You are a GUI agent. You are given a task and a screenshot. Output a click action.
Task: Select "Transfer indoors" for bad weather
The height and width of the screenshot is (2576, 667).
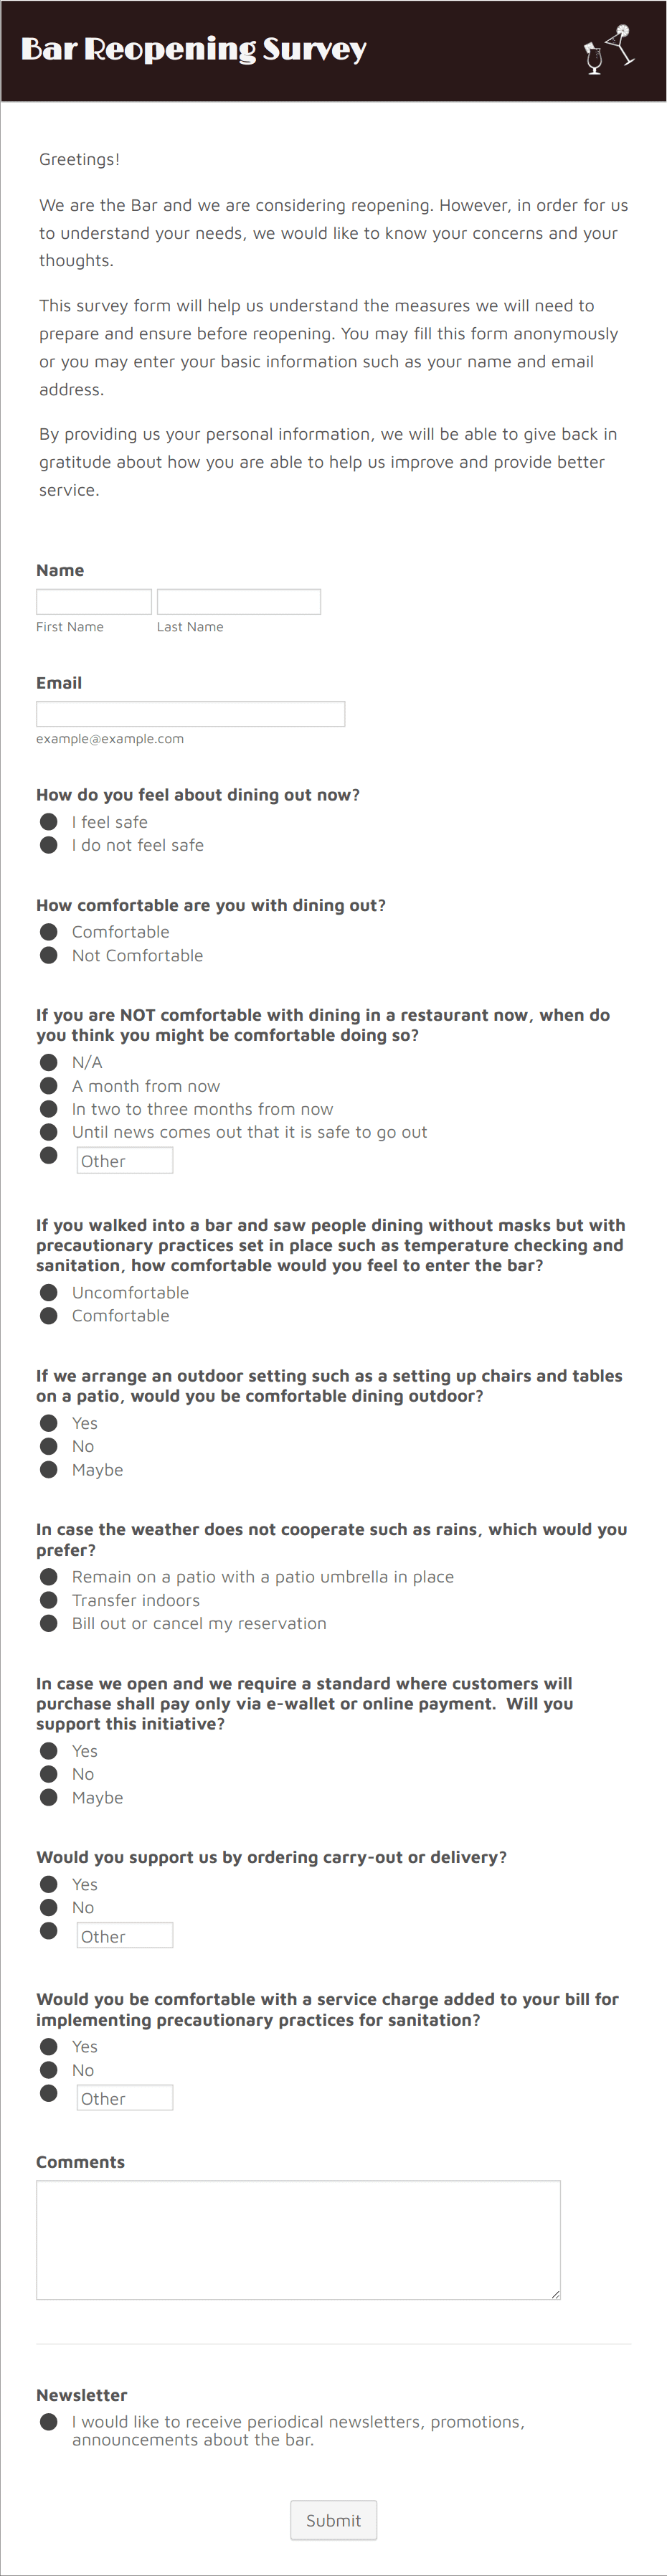click(49, 1599)
